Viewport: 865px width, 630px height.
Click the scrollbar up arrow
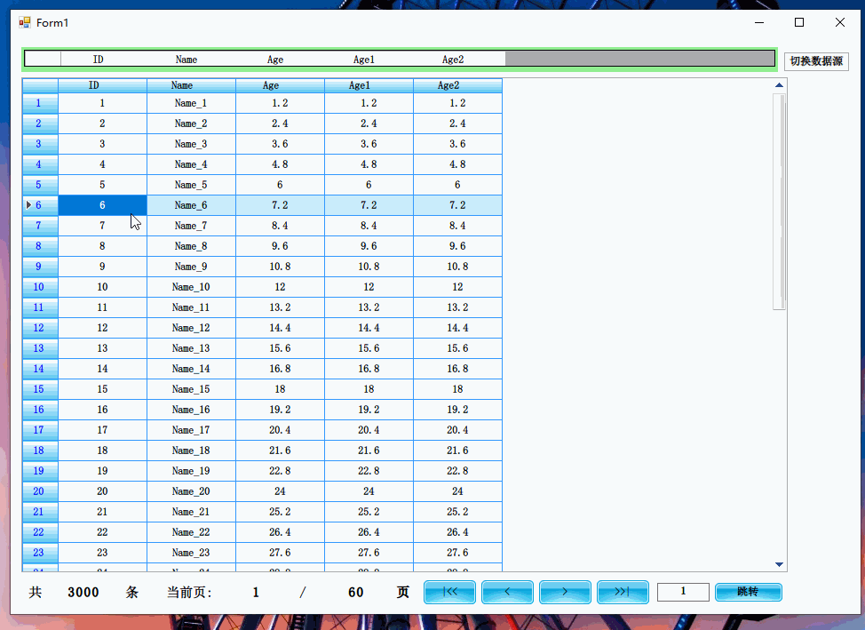779,85
